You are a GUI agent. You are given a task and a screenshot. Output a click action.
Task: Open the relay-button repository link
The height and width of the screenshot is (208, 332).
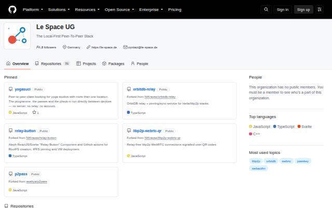click(x=25, y=131)
